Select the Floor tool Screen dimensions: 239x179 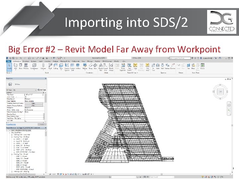tap(61, 67)
